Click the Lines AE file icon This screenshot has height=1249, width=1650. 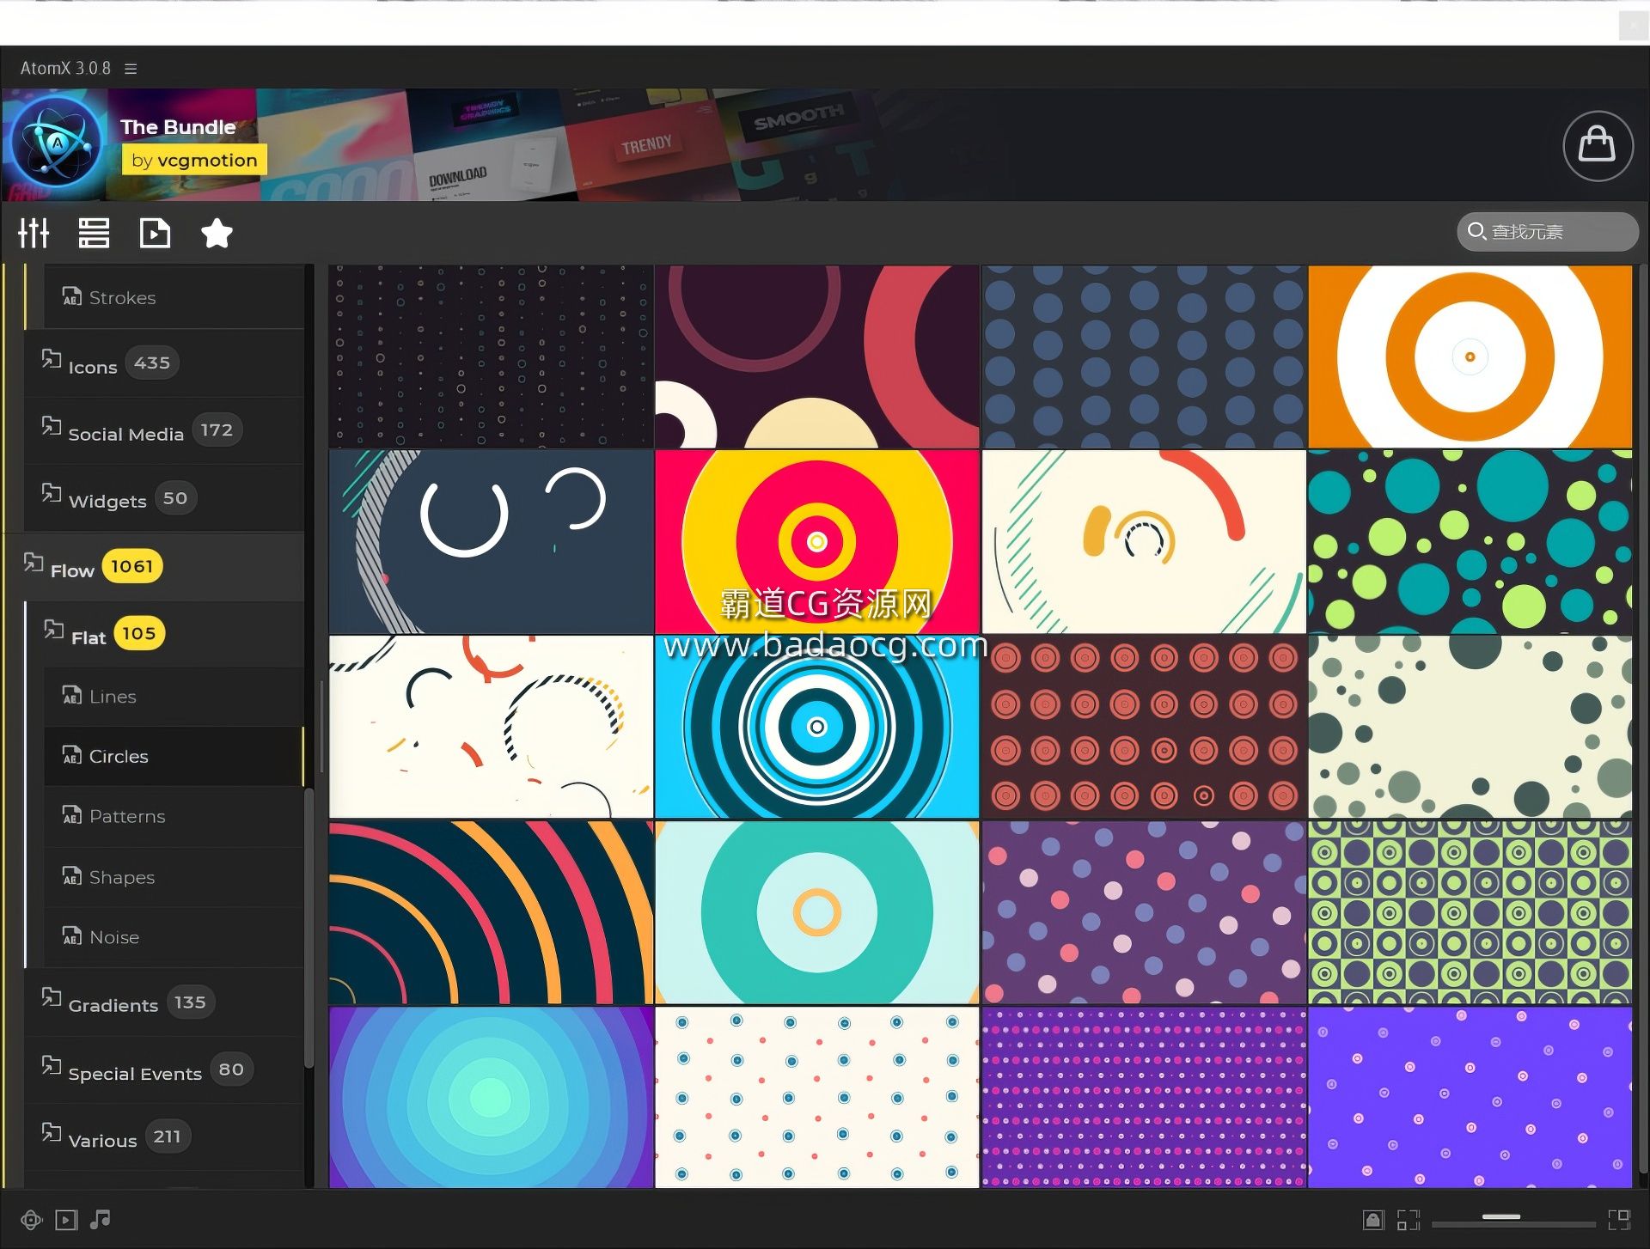click(x=72, y=695)
